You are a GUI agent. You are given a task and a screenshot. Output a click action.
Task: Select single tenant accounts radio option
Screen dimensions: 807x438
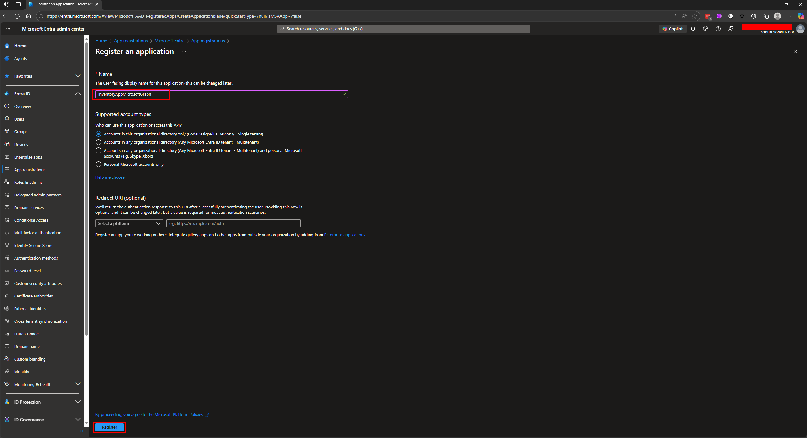pyautogui.click(x=99, y=134)
